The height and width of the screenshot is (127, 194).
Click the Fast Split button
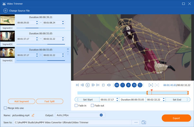(x=49, y=101)
